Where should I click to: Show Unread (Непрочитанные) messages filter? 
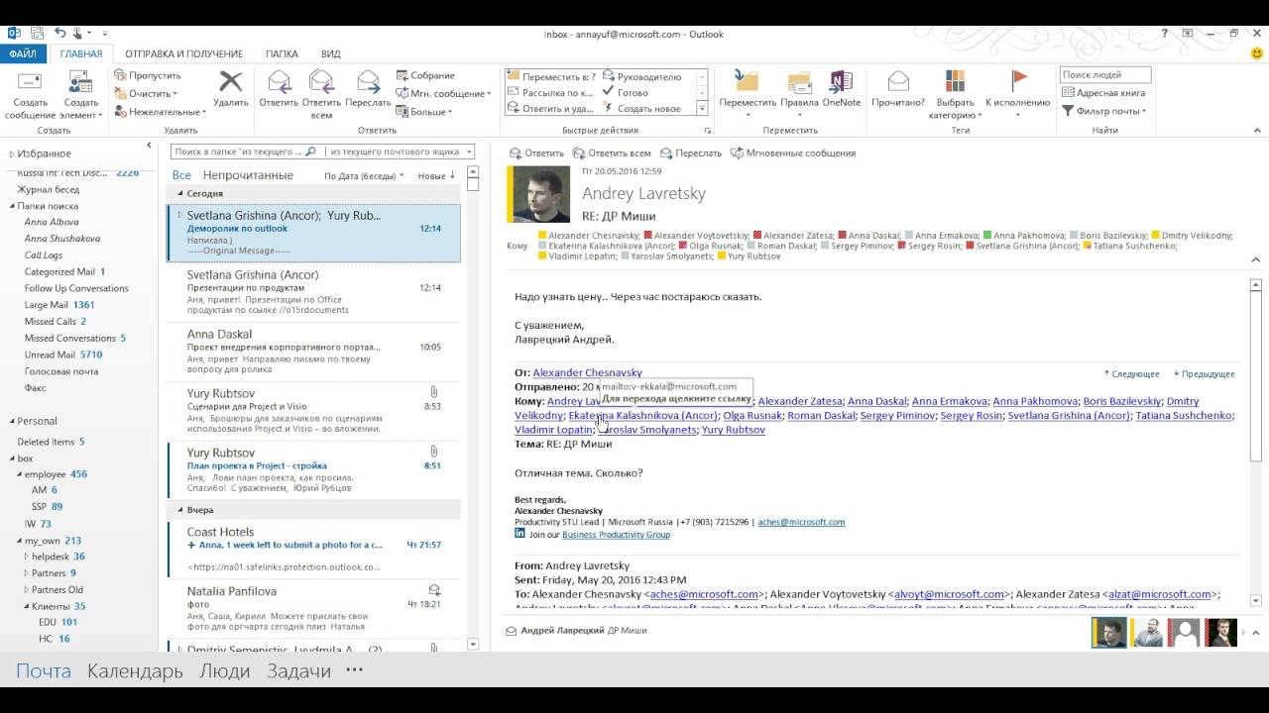click(x=248, y=175)
